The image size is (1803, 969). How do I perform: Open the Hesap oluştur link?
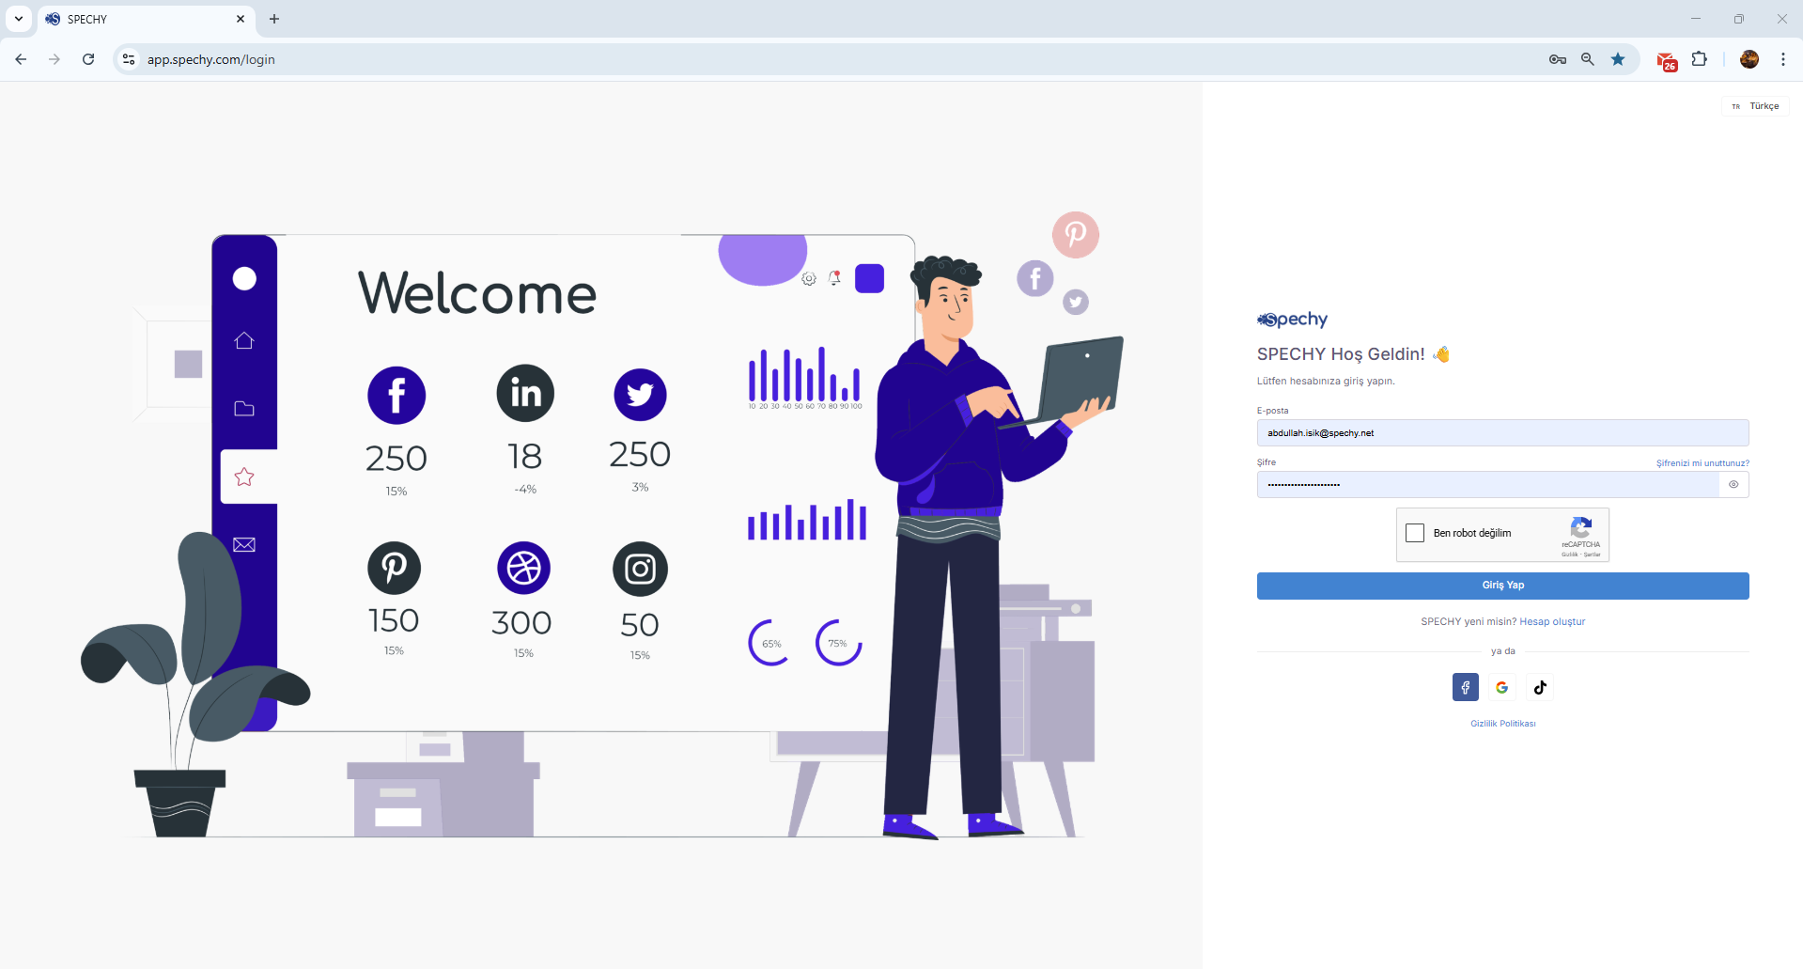point(1552,621)
